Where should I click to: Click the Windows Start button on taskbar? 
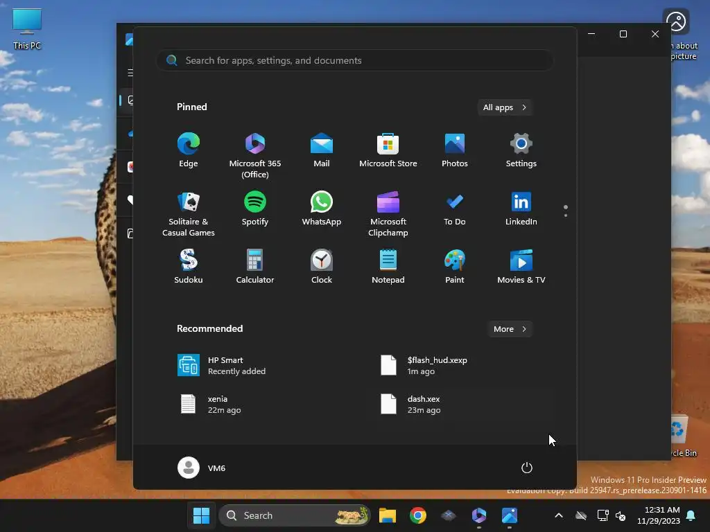[x=202, y=515]
